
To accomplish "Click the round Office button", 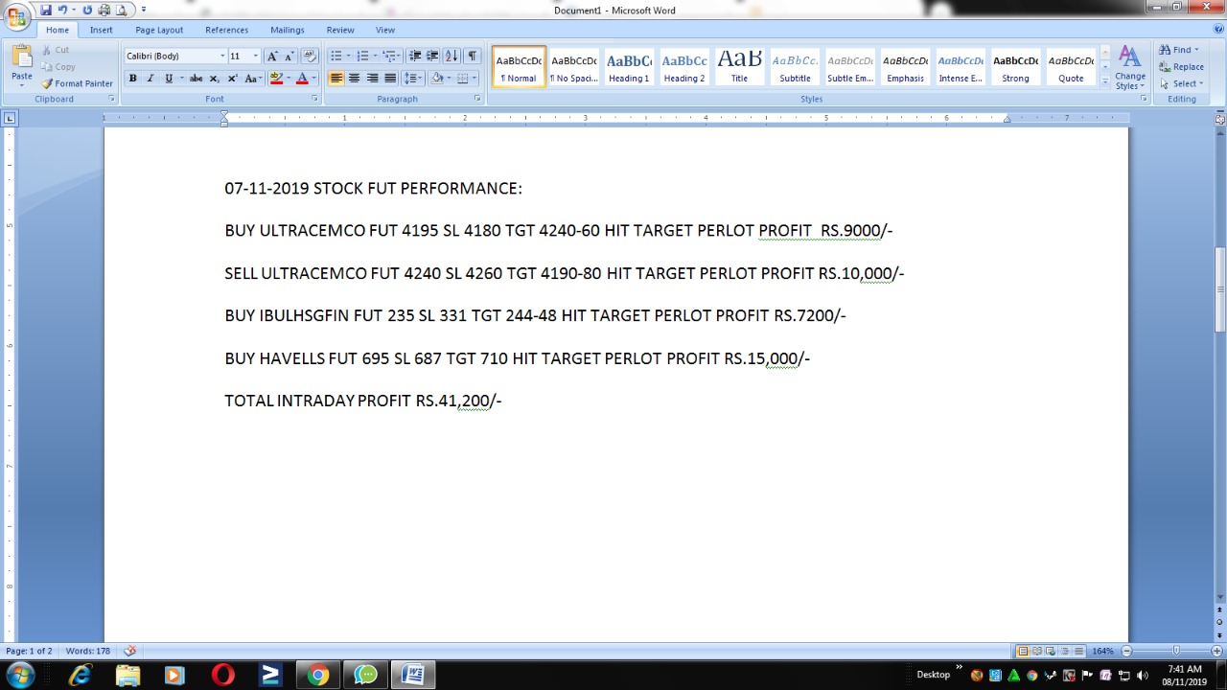I will coord(16,16).
